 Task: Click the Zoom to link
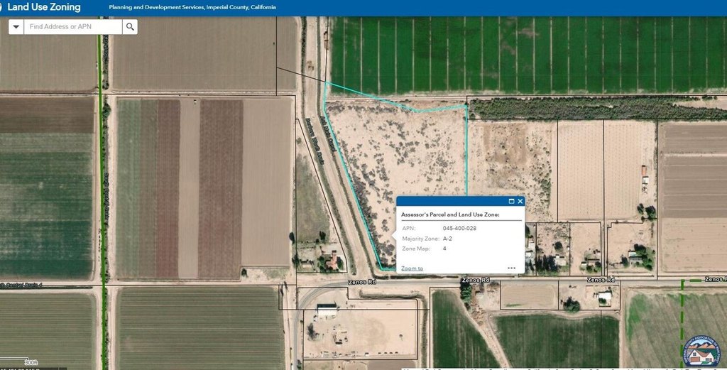pyautogui.click(x=412, y=268)
